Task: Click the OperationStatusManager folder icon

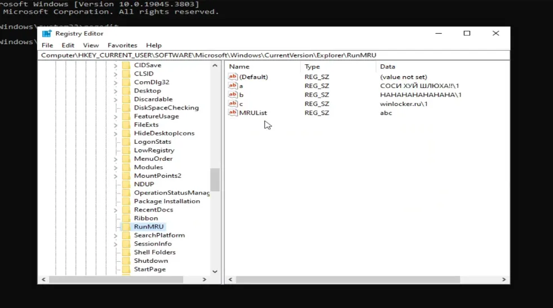Action: (x=126, y=192)
